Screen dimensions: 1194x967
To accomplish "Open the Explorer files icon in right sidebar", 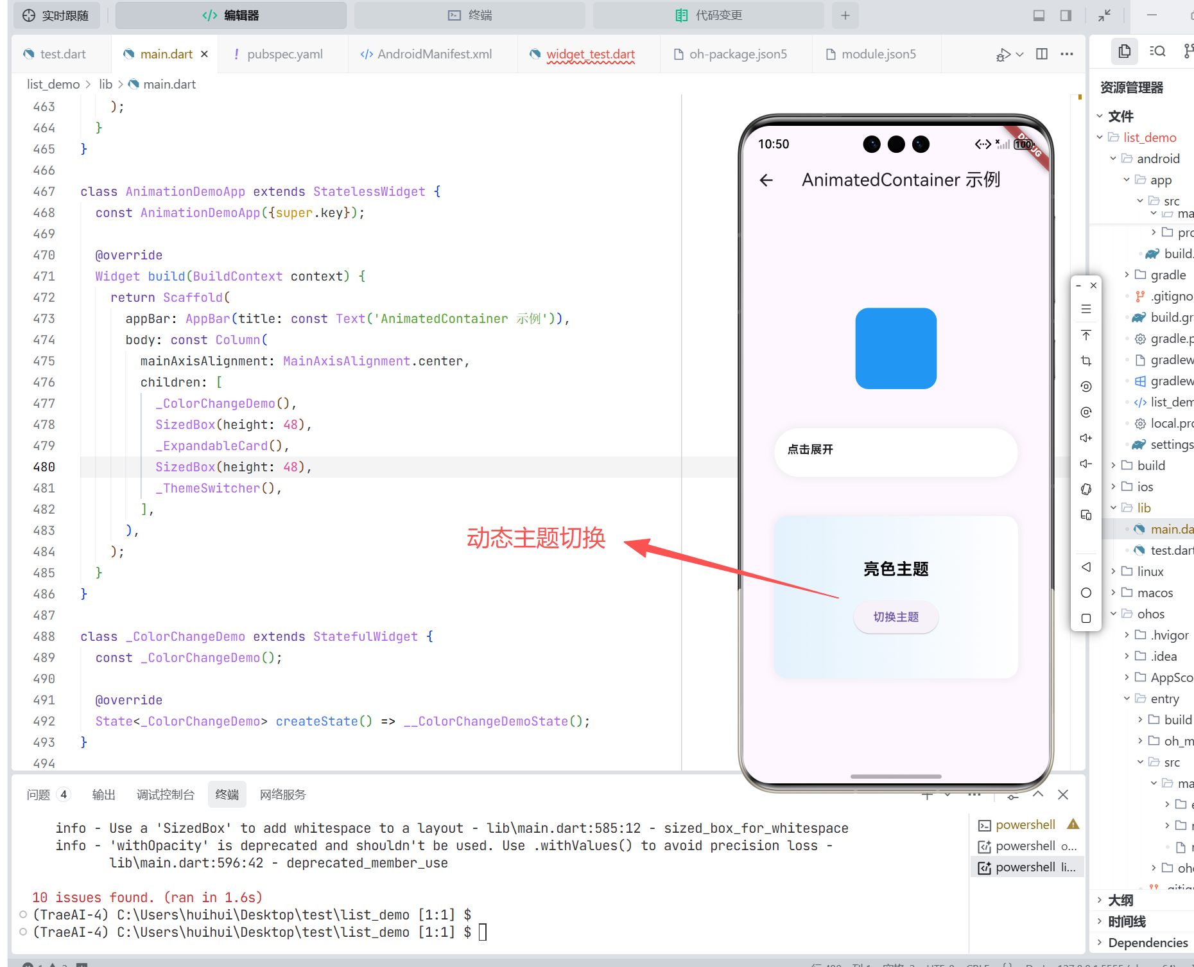I will pyautogui.click(x=1124, y=51).
